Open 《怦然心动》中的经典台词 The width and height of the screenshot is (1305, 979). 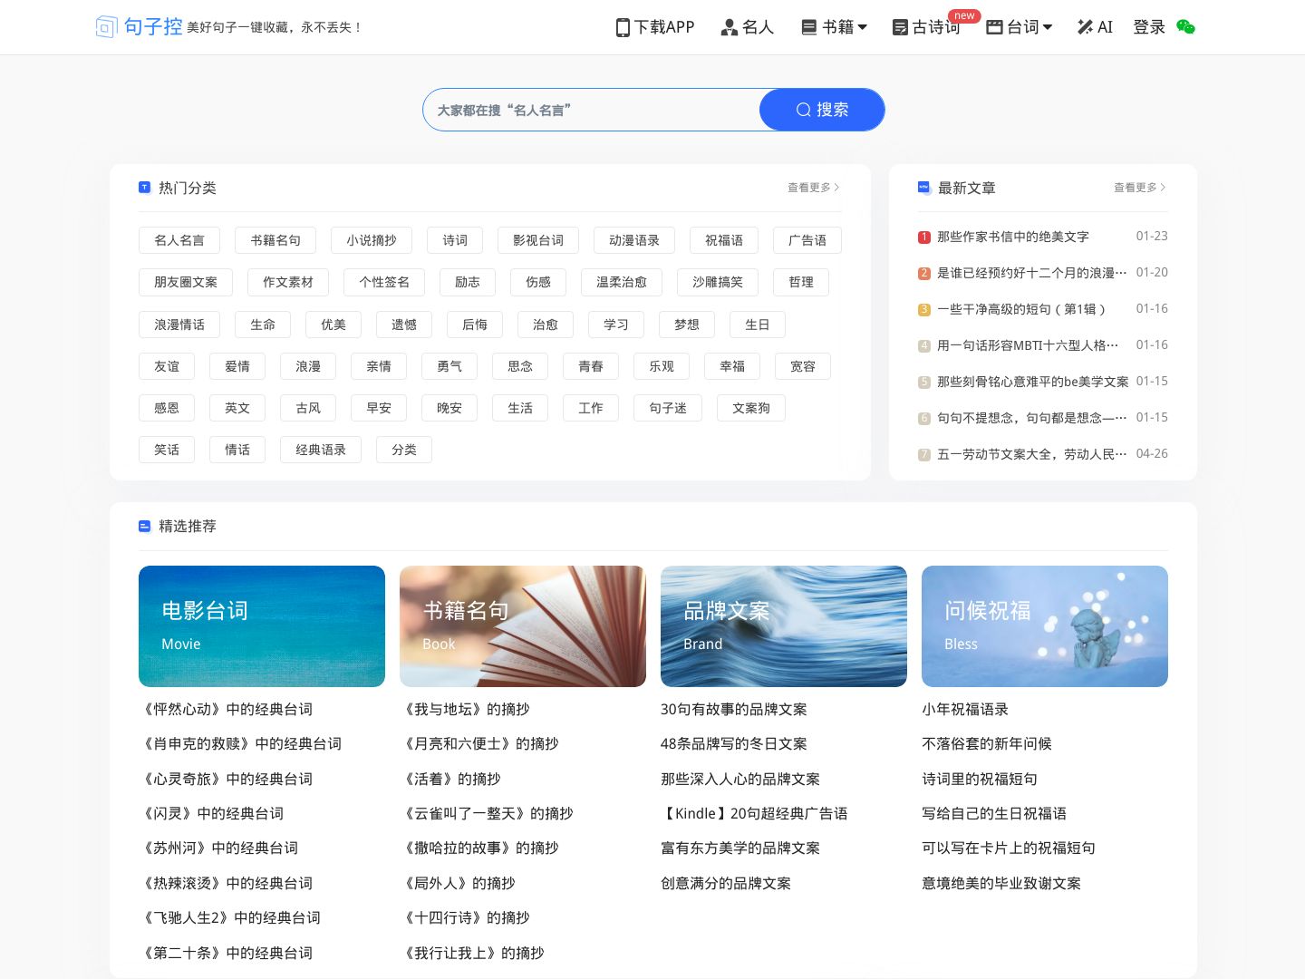(226, 709)
